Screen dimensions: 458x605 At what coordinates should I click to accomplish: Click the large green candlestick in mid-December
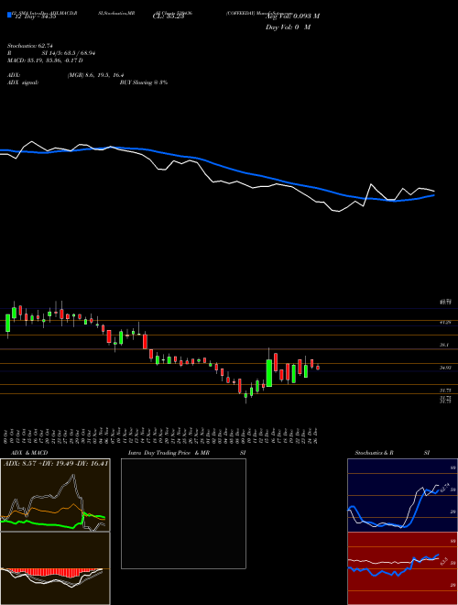click(x=269, y=373)
